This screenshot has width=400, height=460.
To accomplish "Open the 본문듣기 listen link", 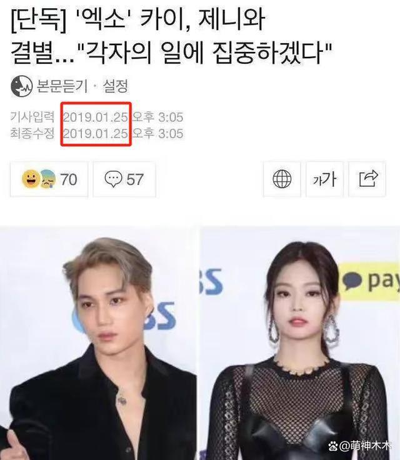I will click(x=62, y=86).
